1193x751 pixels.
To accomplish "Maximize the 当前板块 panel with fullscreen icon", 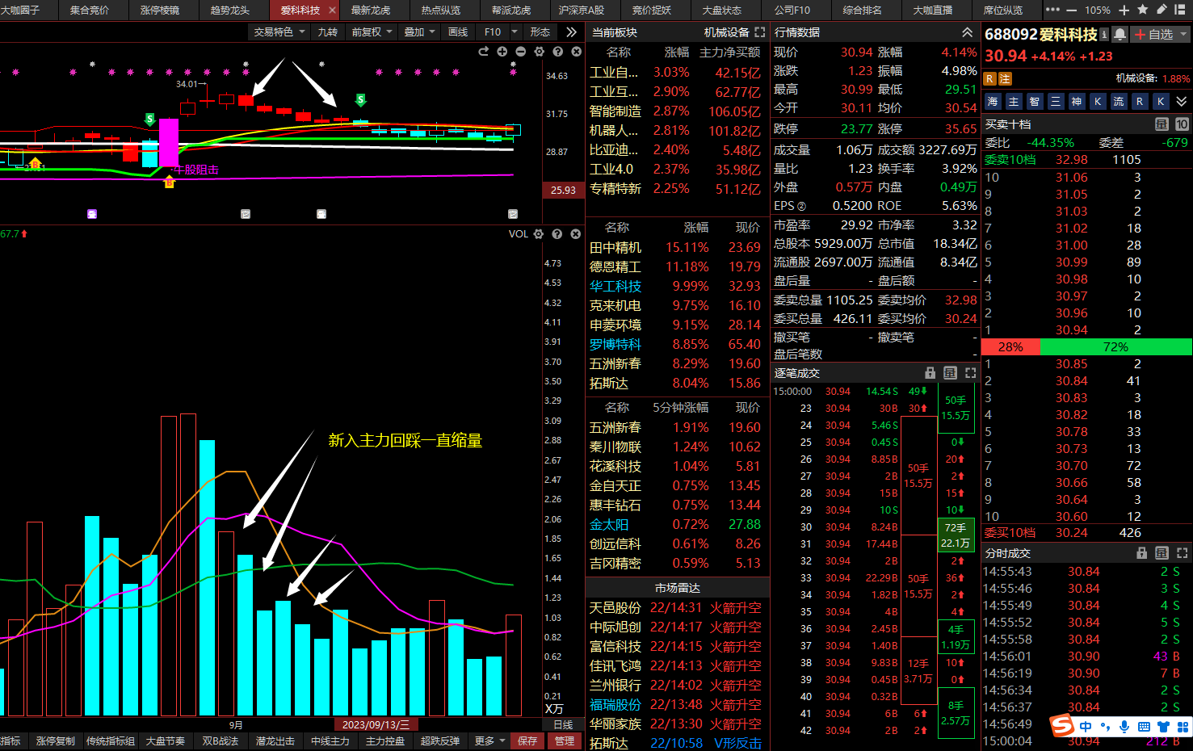I will (x=759, y=32).
